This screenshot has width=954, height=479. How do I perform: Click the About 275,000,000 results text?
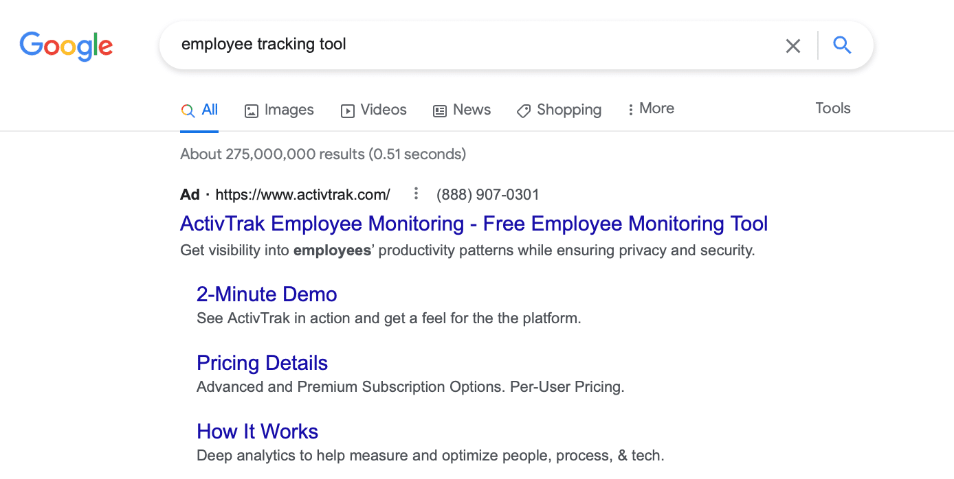(323, 154)
